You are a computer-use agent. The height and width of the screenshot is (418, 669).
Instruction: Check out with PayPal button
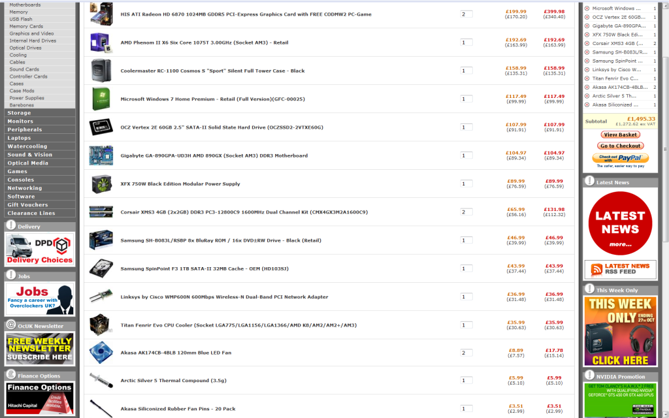pos(620,158)
